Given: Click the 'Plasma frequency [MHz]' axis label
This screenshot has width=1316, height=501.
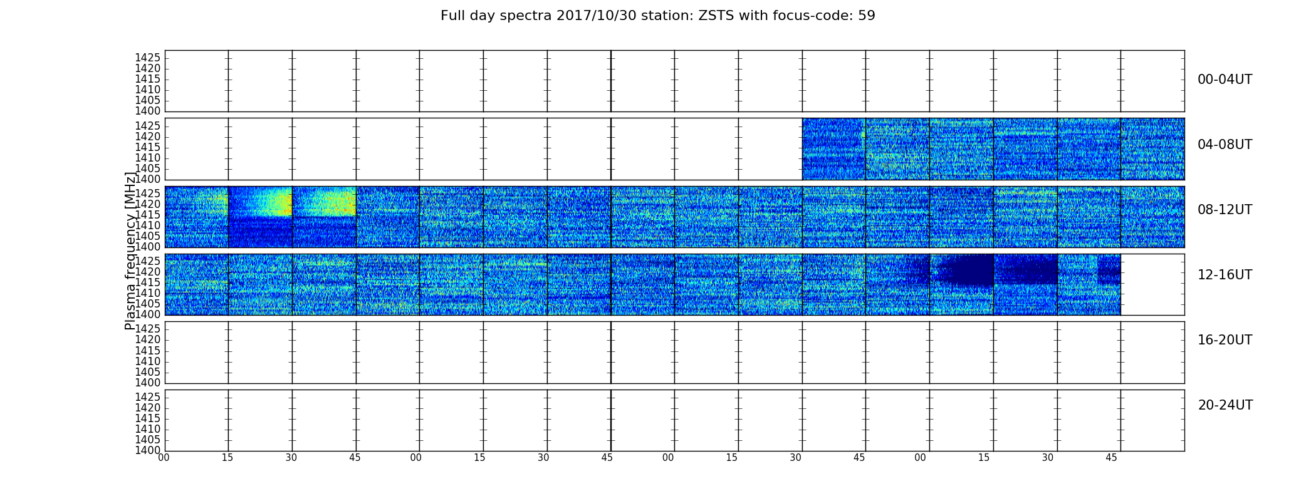Looking at the screenshot, I should 130,250.
